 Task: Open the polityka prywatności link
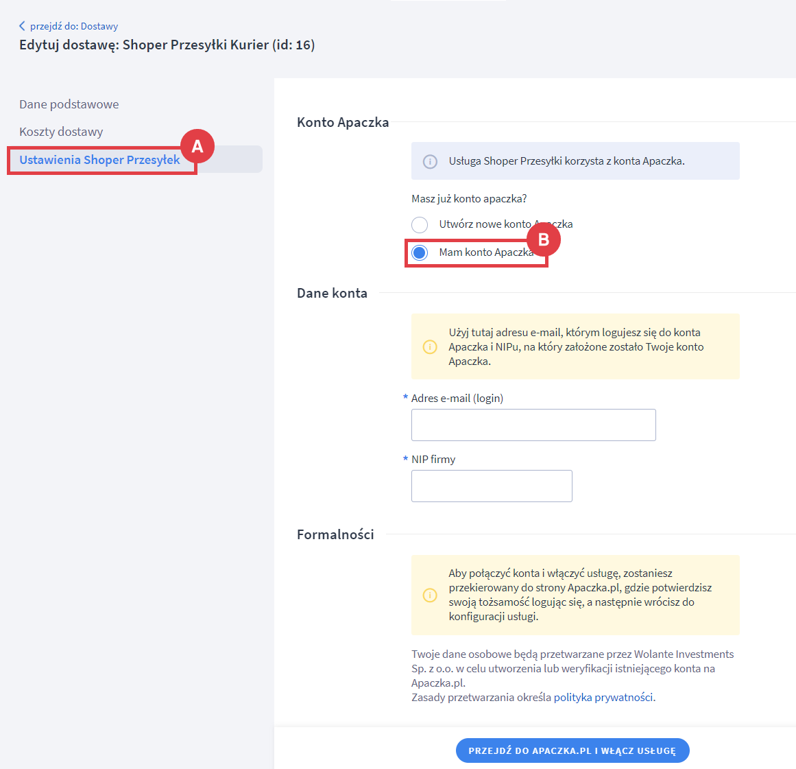[x=603, y=697]
